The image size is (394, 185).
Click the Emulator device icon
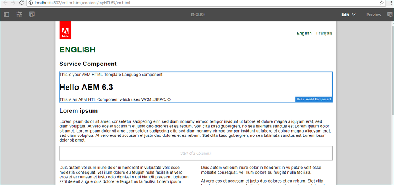32,15
